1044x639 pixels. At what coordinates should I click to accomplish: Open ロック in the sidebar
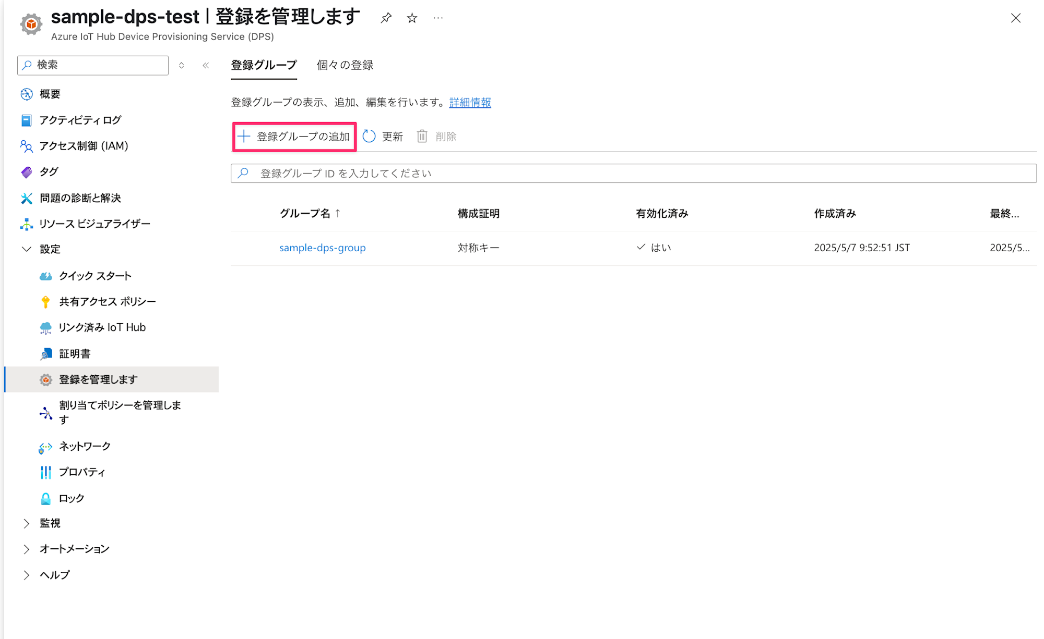pyautogui.click(x=72, y=498)
